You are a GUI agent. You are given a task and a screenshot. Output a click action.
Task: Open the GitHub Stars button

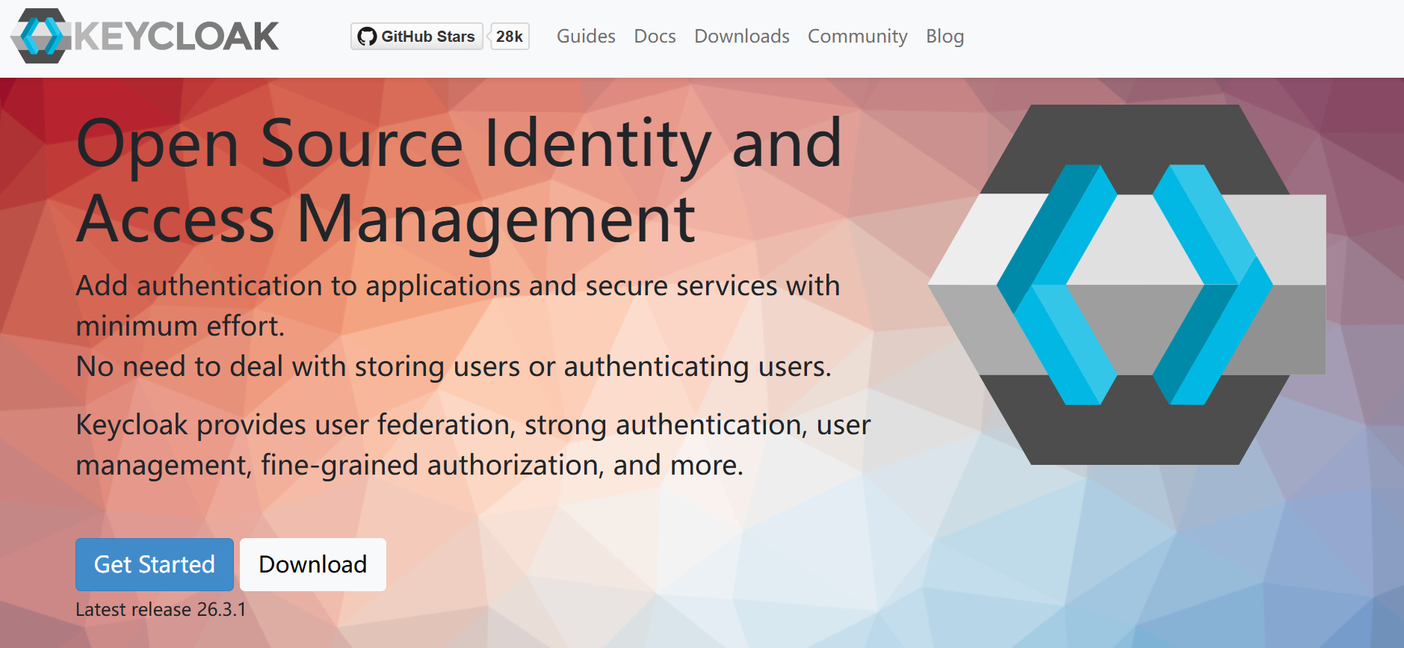click(x=417, y=37)
